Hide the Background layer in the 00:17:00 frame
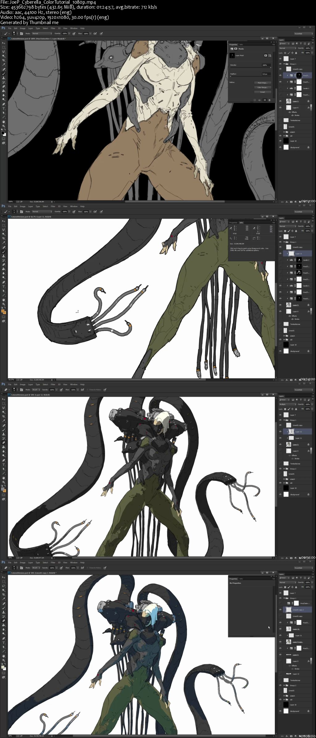This screenshot has width=316, height=738. click(x=281, y=147)
